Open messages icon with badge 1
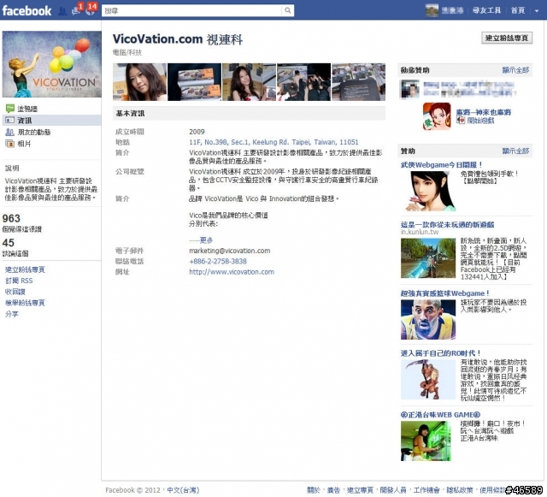This screenshot has height=497, width=547. click(76, 11)
